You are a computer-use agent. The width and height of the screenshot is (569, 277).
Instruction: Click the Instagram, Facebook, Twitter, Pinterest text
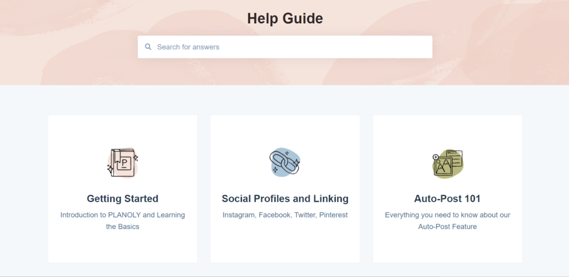285,215
